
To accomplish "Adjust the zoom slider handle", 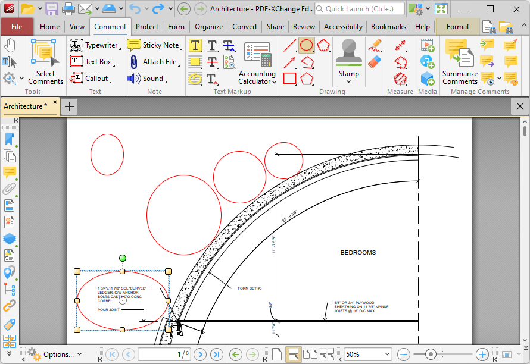I will click(x=431, y=354).
